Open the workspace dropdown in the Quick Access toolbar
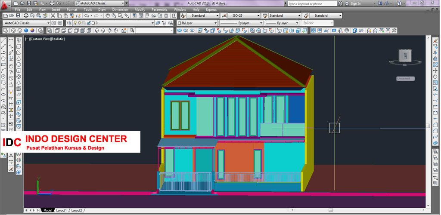The height and width of the screenshot is (215, 441). (x=100, y=3)
